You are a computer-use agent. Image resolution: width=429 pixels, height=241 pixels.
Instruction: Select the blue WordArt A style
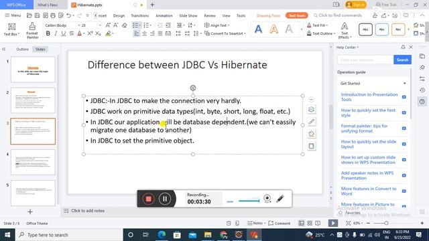pyautogui.click(x=258, y=29)
